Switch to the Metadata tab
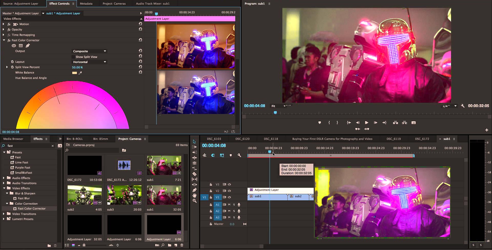This screenshot has width=492, height=250. [x=86, y=4]
